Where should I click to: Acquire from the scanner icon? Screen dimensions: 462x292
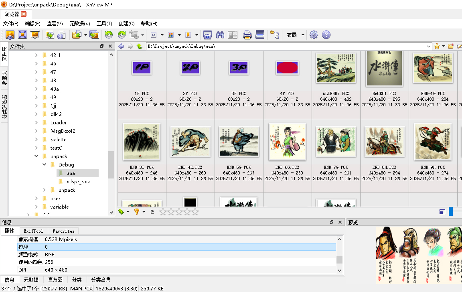(260, 35)
